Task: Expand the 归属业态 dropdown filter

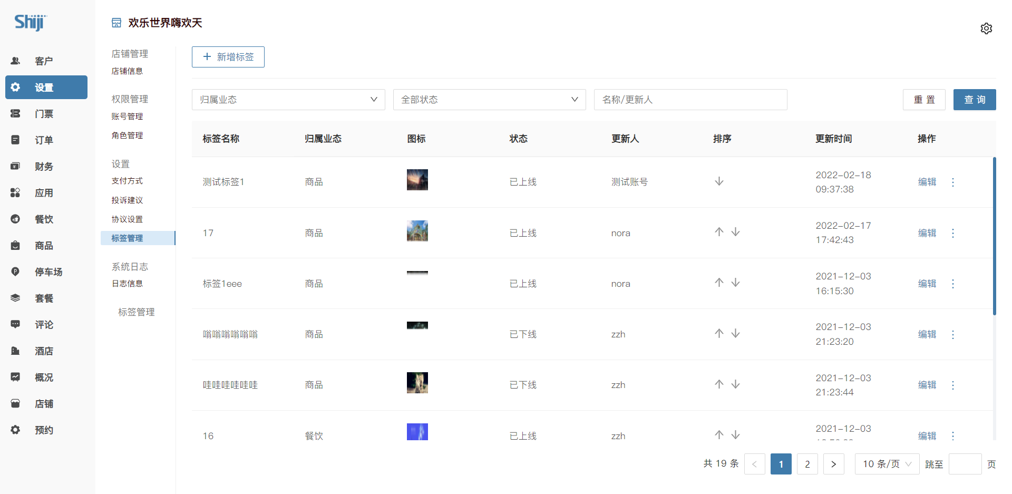Action: coord(288,100)
